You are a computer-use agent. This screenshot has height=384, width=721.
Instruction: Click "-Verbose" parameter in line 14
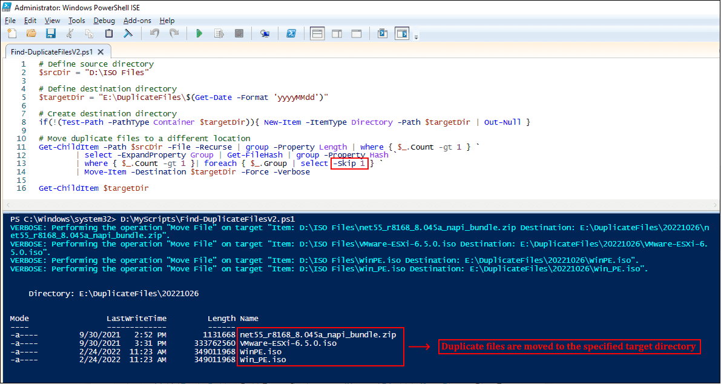[x=292, y=172]
